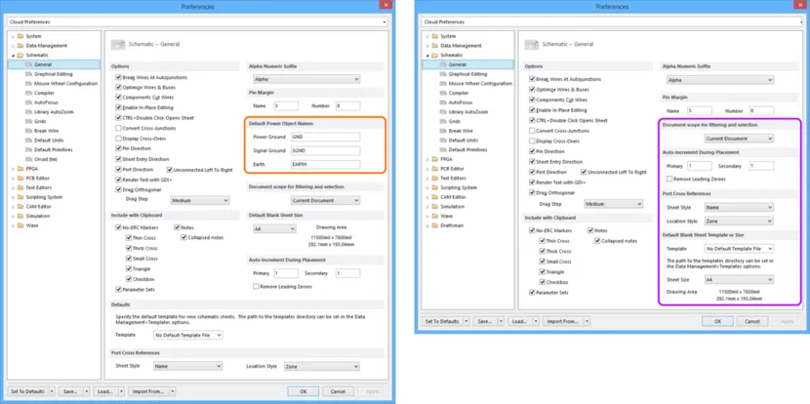
Task: Click Import From button in left window
Action: 148,391
